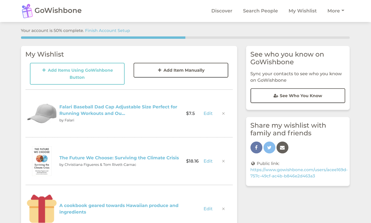This screenshot has width=371, height=223.
Task: Edit the Hawaiian cookbook item
Action: click(208, 209)
